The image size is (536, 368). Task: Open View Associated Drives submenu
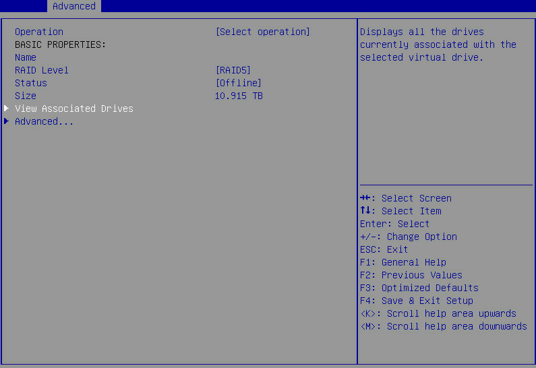click(x=74, y=109)
